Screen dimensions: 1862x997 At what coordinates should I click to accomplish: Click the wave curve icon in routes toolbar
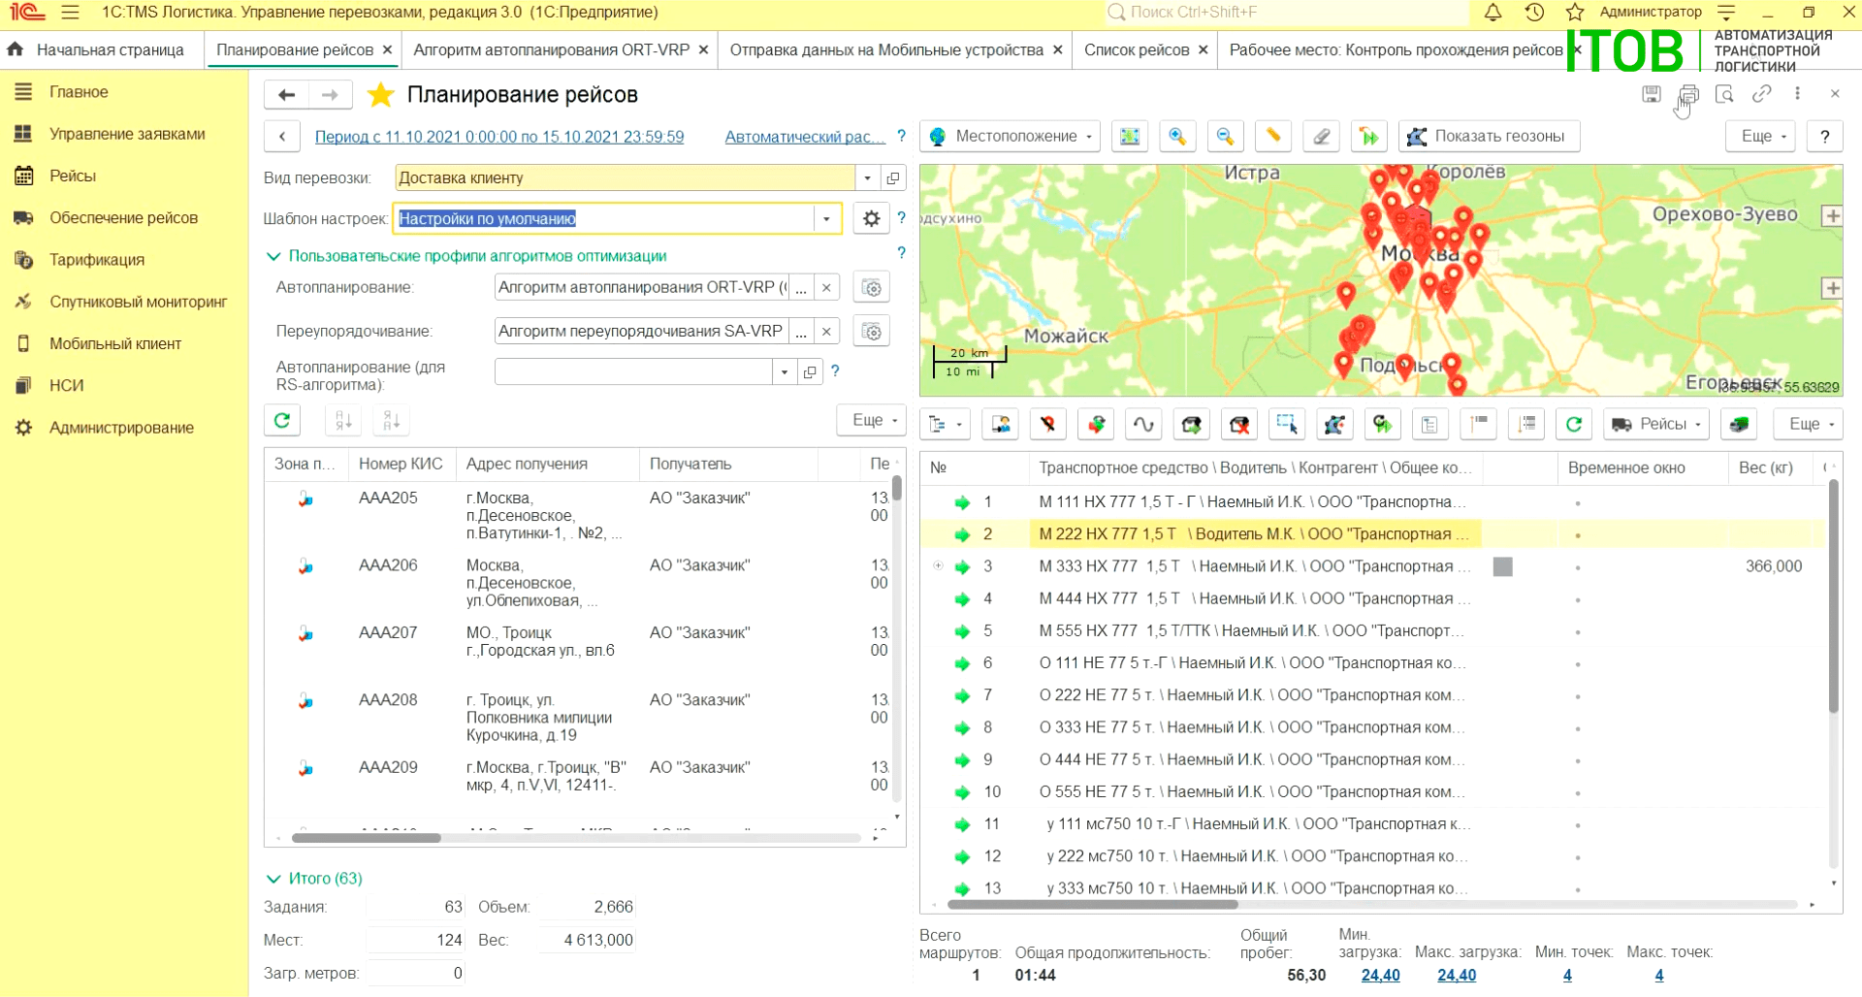tap(1143, 424)
